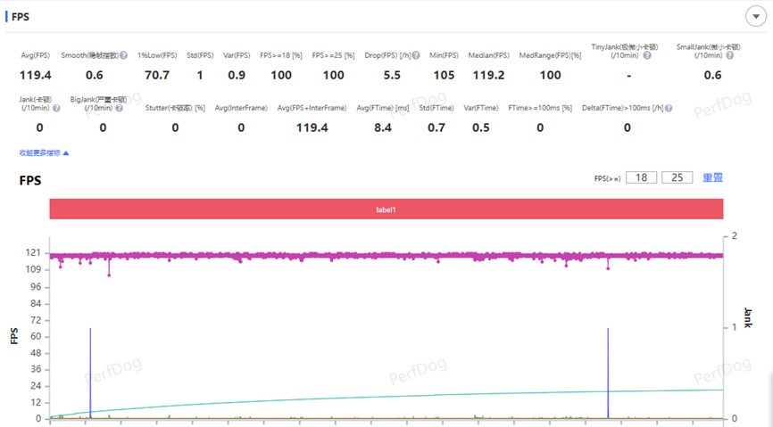Click help icon beside Smooth metric
Viewport: 773px width, 427px height.
pyautogui.click(x=123, y=56)
